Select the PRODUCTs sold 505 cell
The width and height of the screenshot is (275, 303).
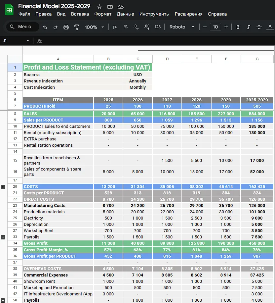(x=257, y=106)
